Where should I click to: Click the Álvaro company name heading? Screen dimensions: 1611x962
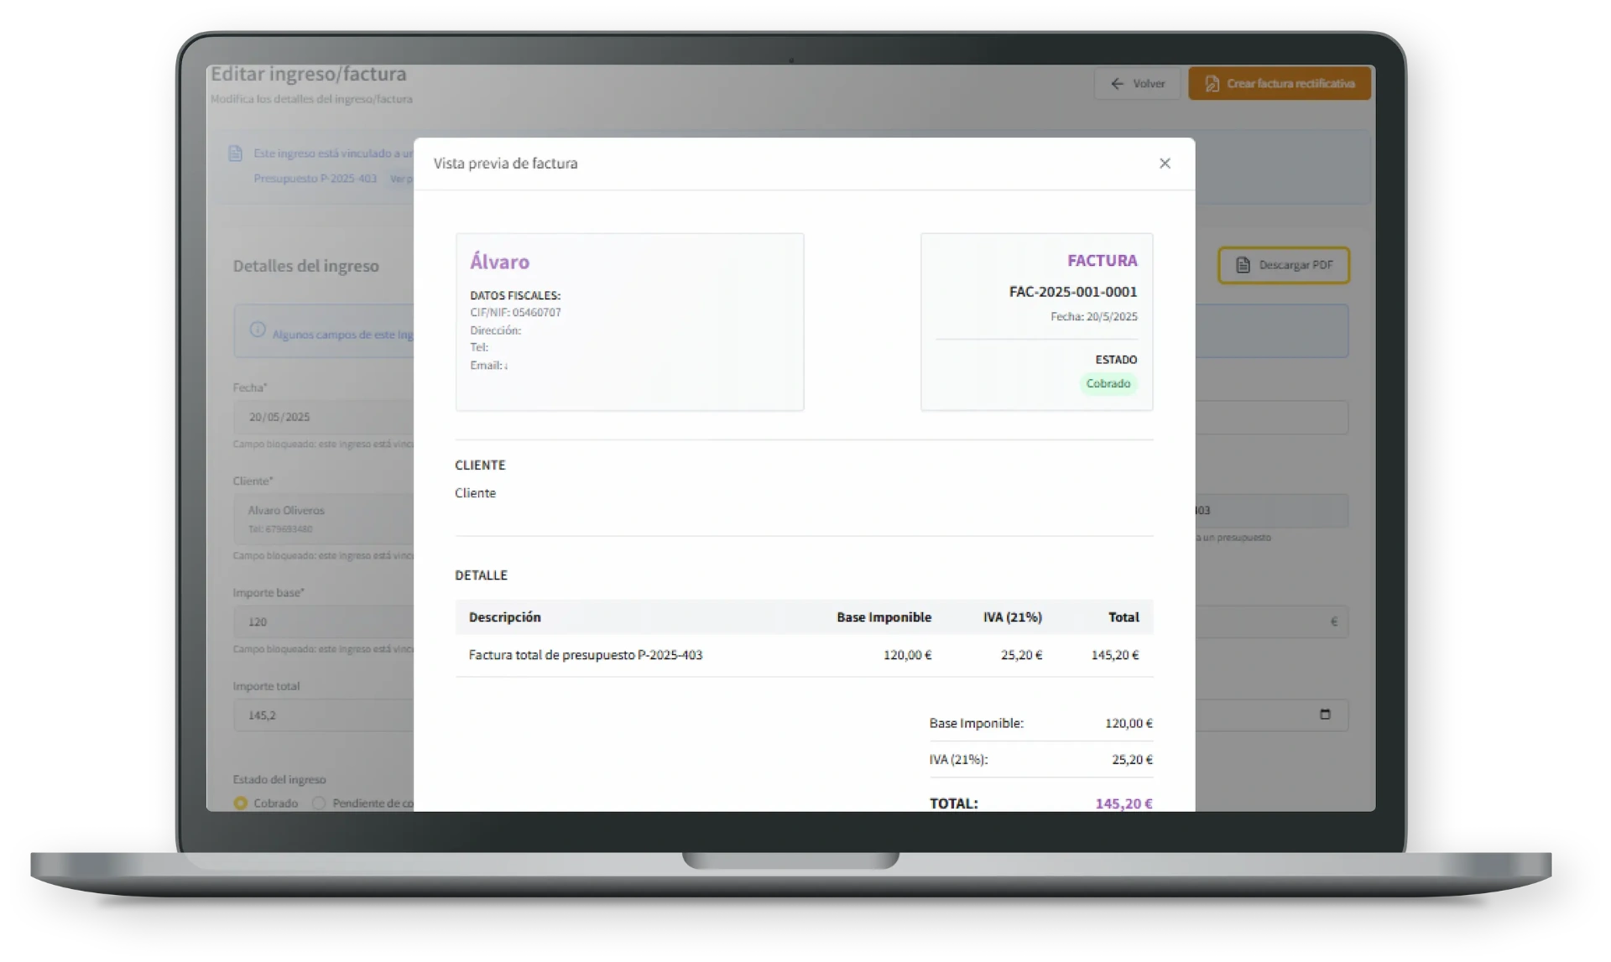[x=500, y=262]
